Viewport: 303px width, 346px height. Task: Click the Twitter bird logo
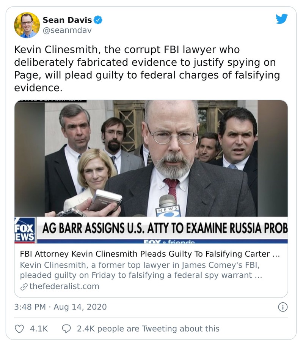281,19
